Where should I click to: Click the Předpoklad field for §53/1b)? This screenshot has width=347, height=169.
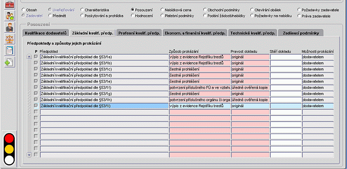[104, 63]
